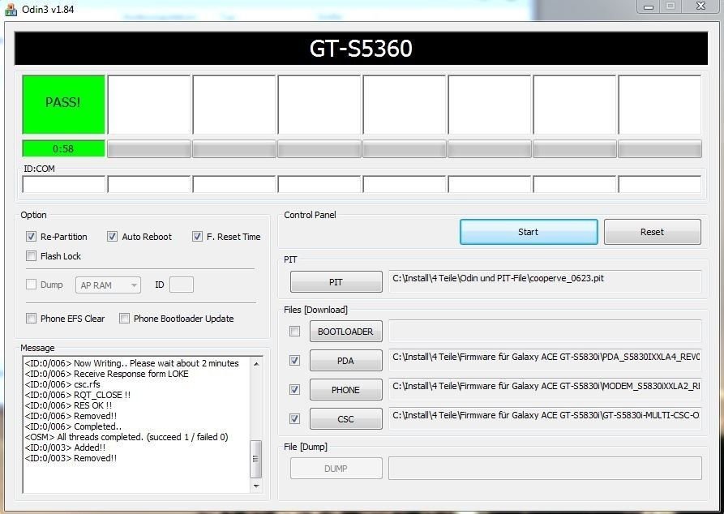The width and height of the screenshot is (724, 514).
Task: Toggle the Re-Partition checkbox
Action: point(31,237)
